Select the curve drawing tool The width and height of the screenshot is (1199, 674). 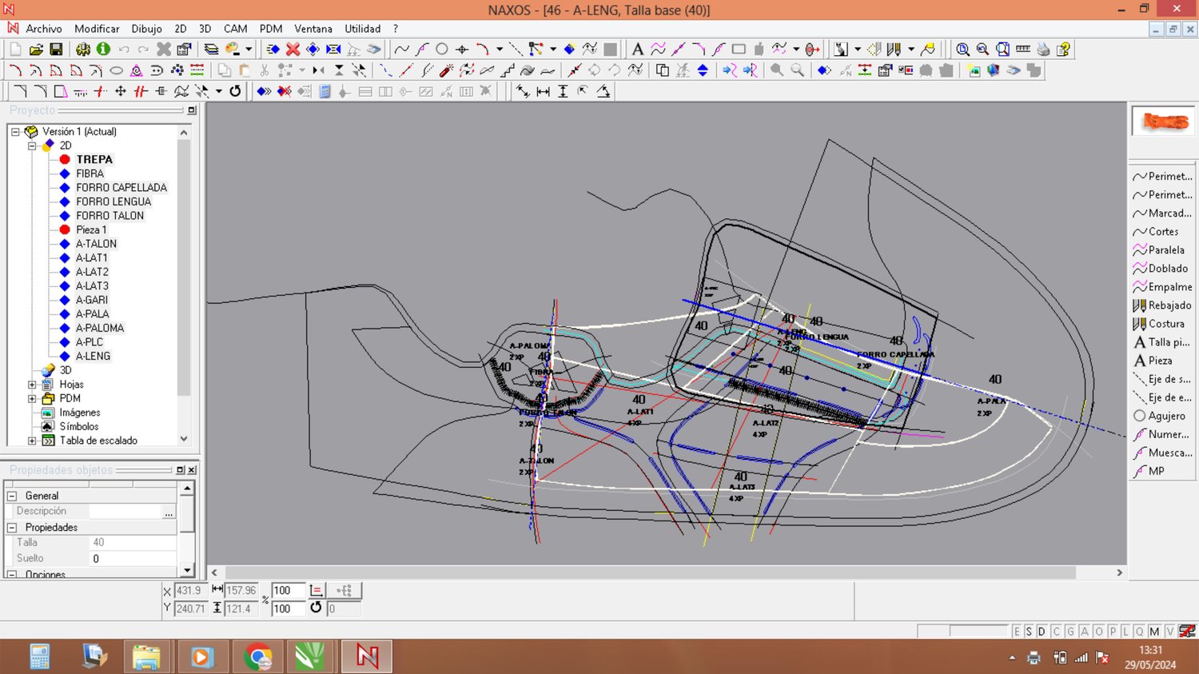(401, 50)
